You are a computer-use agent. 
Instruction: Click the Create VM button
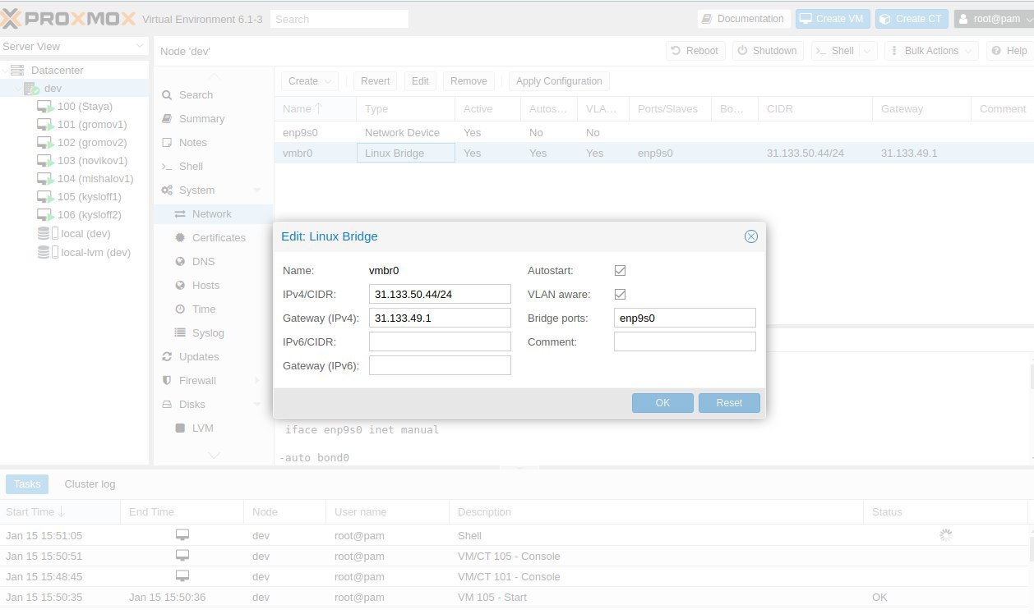click(x=832, y=19)
